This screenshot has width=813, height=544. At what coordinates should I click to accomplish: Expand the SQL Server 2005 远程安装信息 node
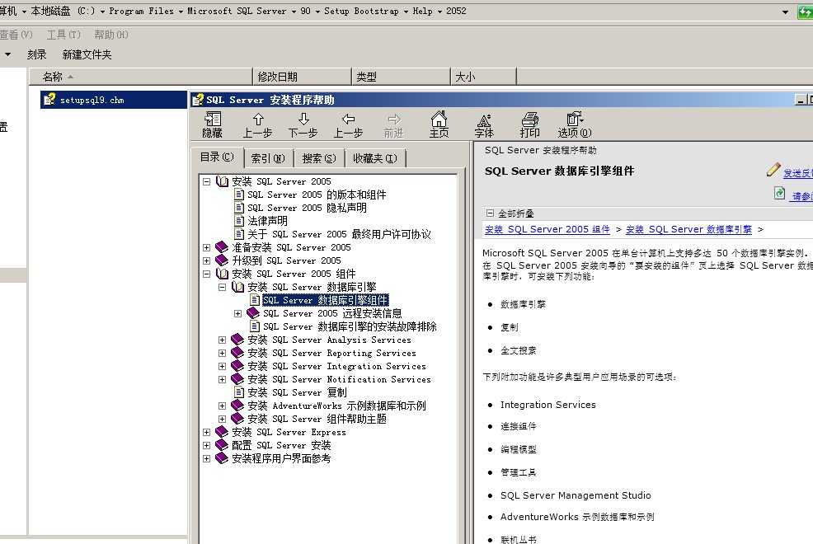tap(237, 313)
